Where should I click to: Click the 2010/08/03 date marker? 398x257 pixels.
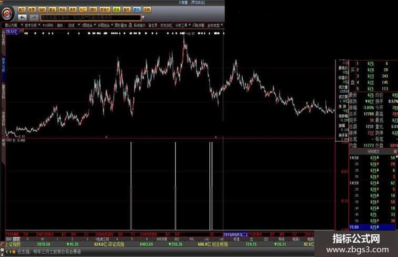click(235, 235)
